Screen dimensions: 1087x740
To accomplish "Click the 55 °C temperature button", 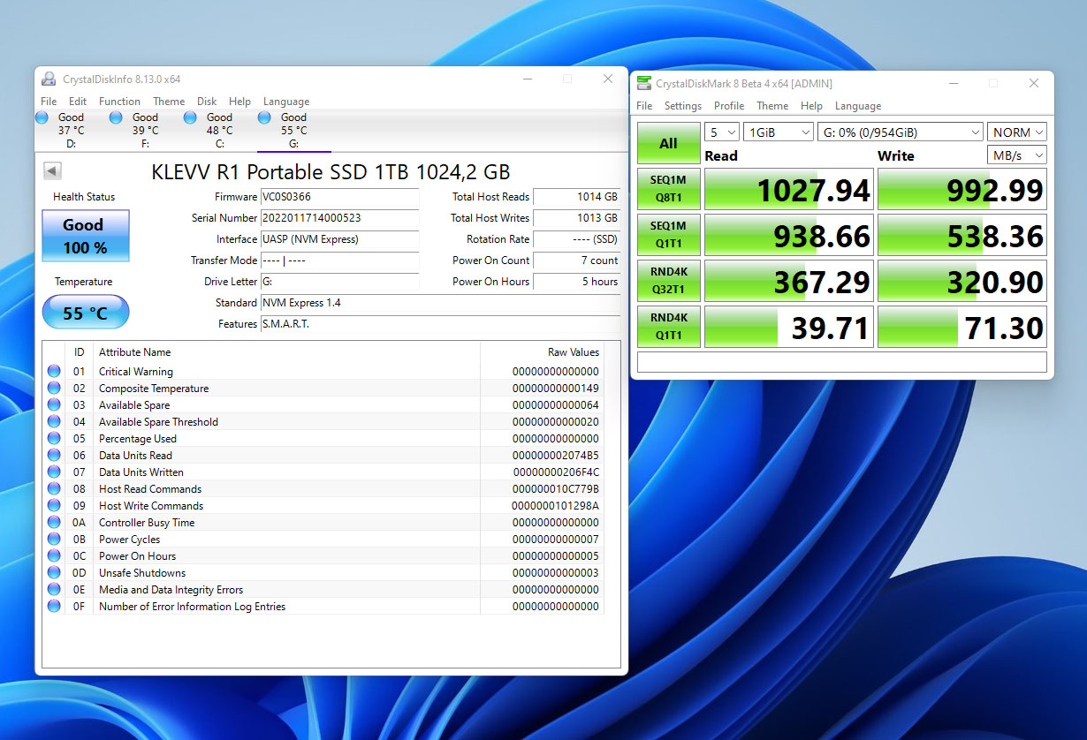I will click(x=86, y=313).
